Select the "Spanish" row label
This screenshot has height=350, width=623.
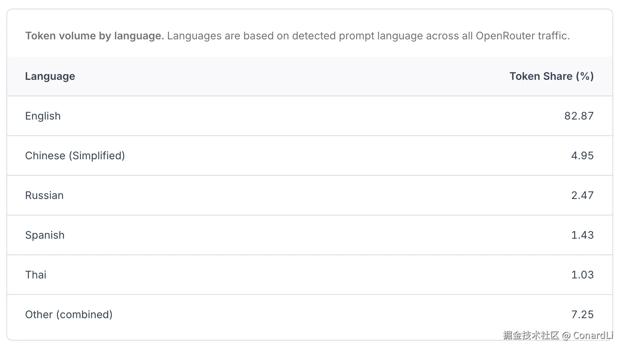[x=45, y=235]
